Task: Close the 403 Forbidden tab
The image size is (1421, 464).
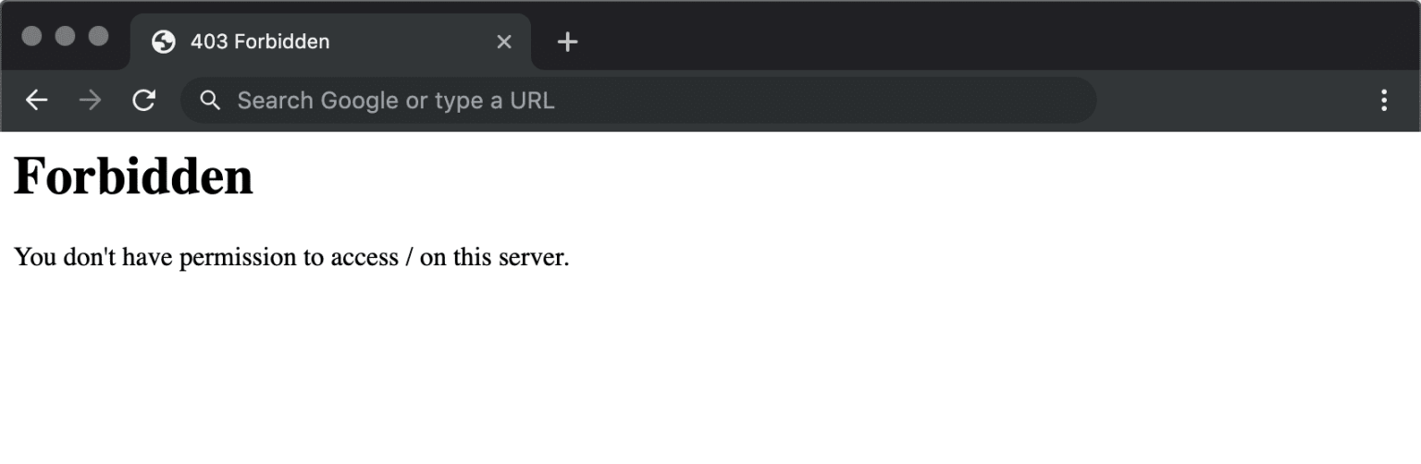Action: (x=504, y=42)
